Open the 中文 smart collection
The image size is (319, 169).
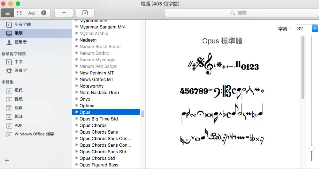click(x=36, y=62)
